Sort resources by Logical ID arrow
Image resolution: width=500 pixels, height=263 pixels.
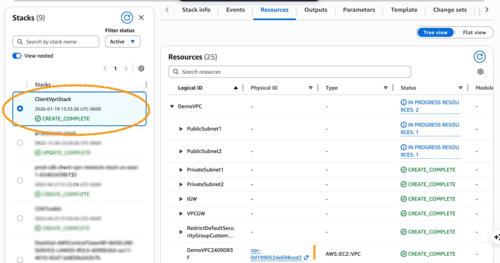[x=236, y=88]
